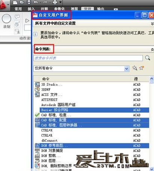Click the ribbon minimize toggle after 输出
The height and width of the screenshot is (171, 154).
click(x=116, y=9)
